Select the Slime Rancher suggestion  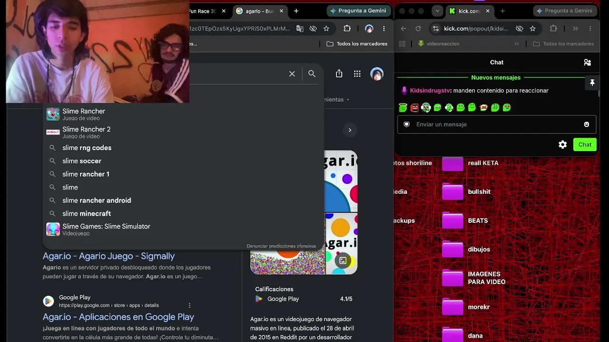tap(184, 114)
